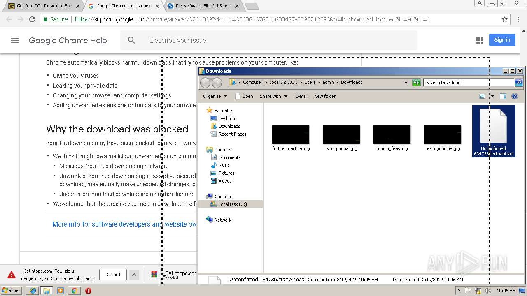Click the Chrome reload page icon
Viewport: 527px width, 296px height.
tap(32, 19)
